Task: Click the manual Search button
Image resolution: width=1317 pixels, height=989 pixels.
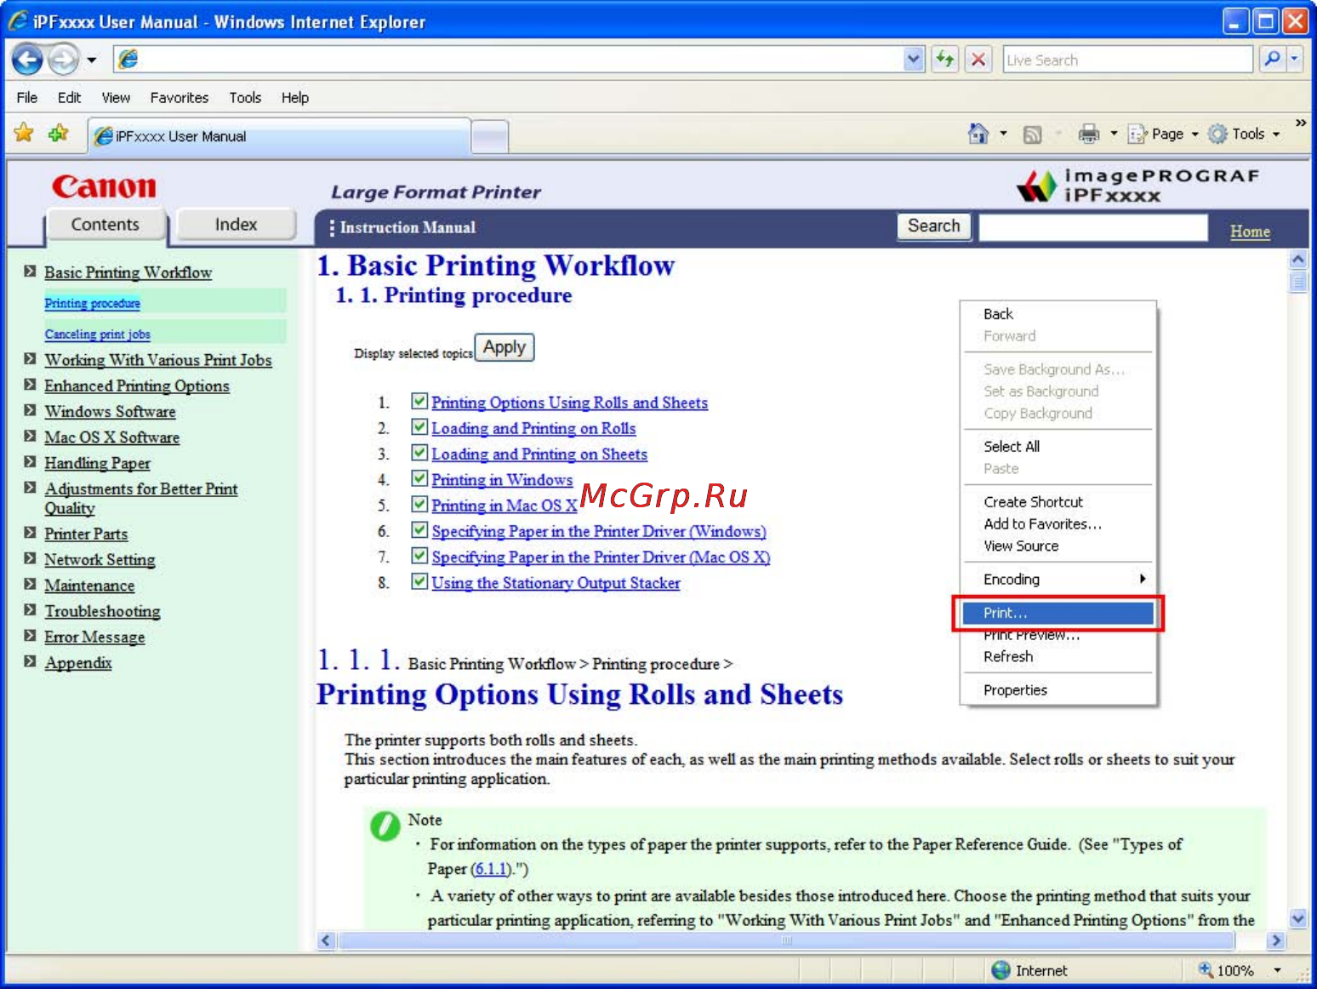Action: [x=933, y=226]
